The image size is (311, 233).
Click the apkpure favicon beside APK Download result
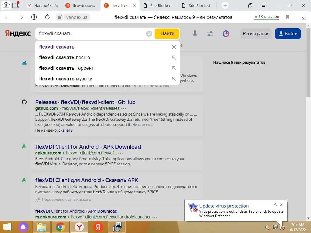point(24,147)
